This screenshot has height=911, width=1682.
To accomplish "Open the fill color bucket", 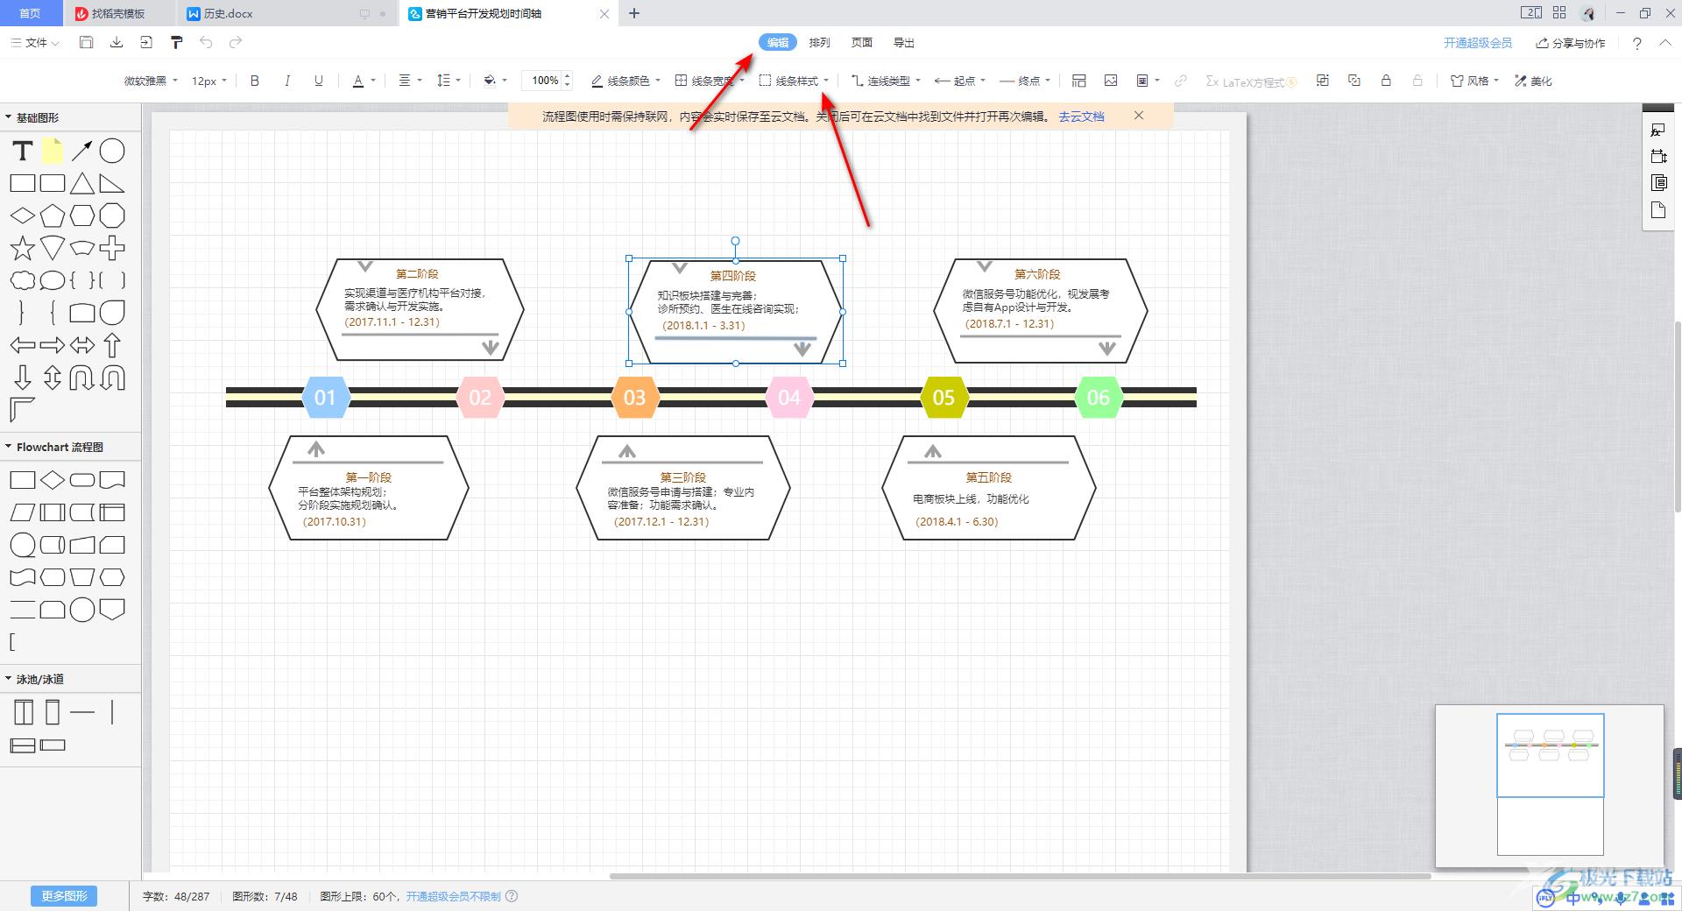I will (x=495, y=81).
